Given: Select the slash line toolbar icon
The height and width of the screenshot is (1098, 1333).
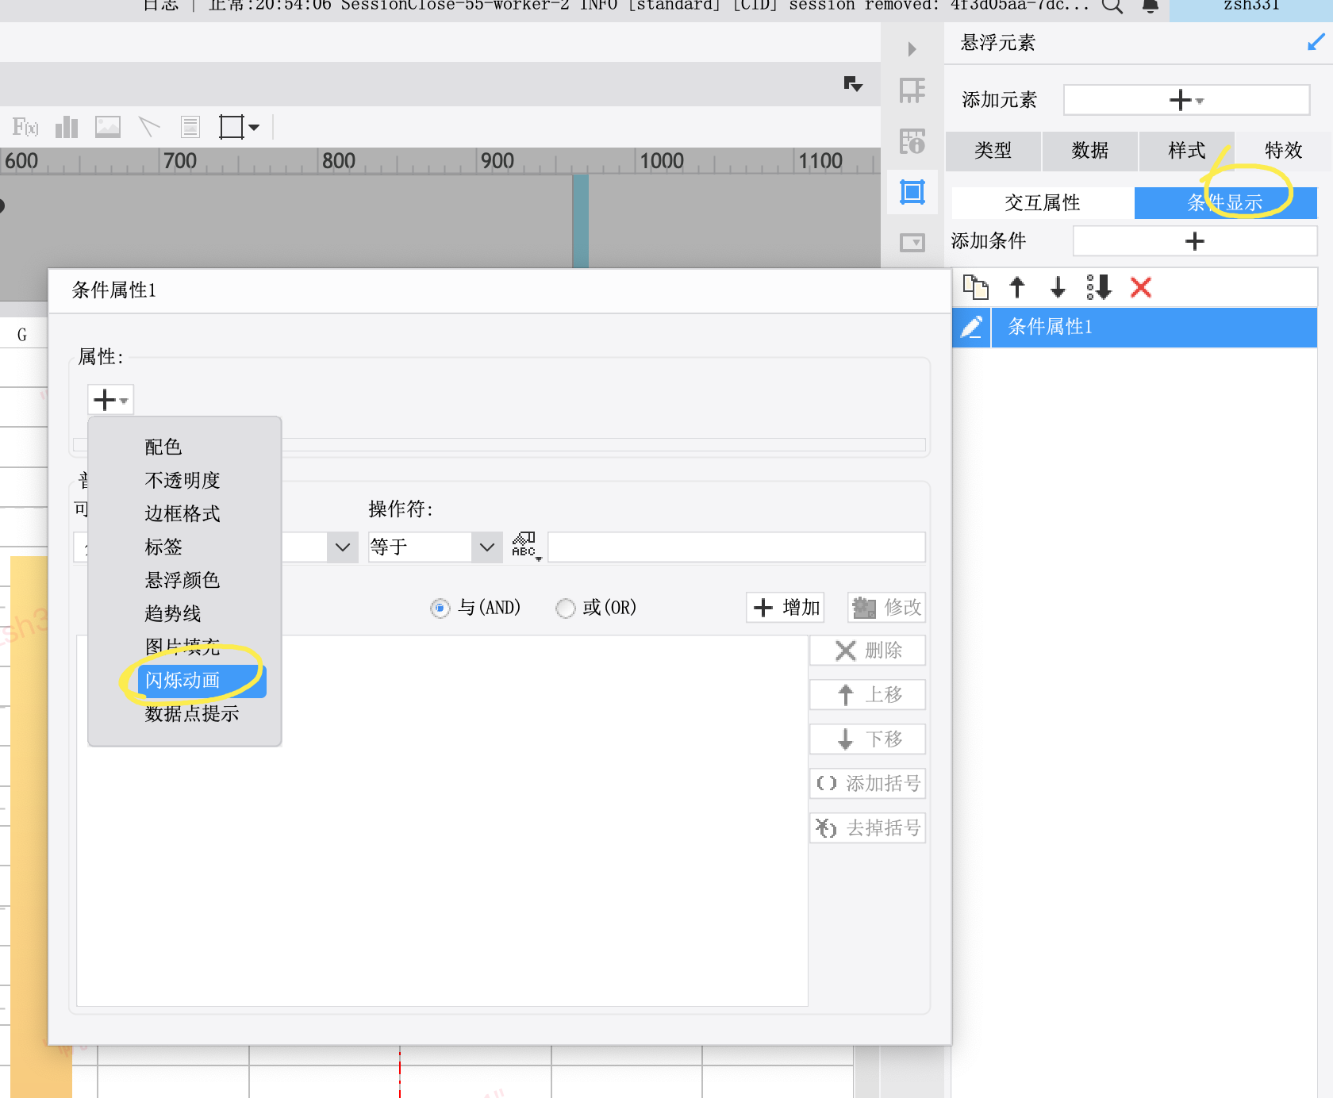Looking at the screenshot, I should 149,127.
